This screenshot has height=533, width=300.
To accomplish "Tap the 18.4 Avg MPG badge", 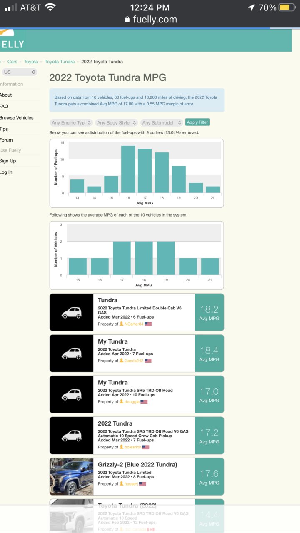I will pyautogui.click(x=209, y=354).
